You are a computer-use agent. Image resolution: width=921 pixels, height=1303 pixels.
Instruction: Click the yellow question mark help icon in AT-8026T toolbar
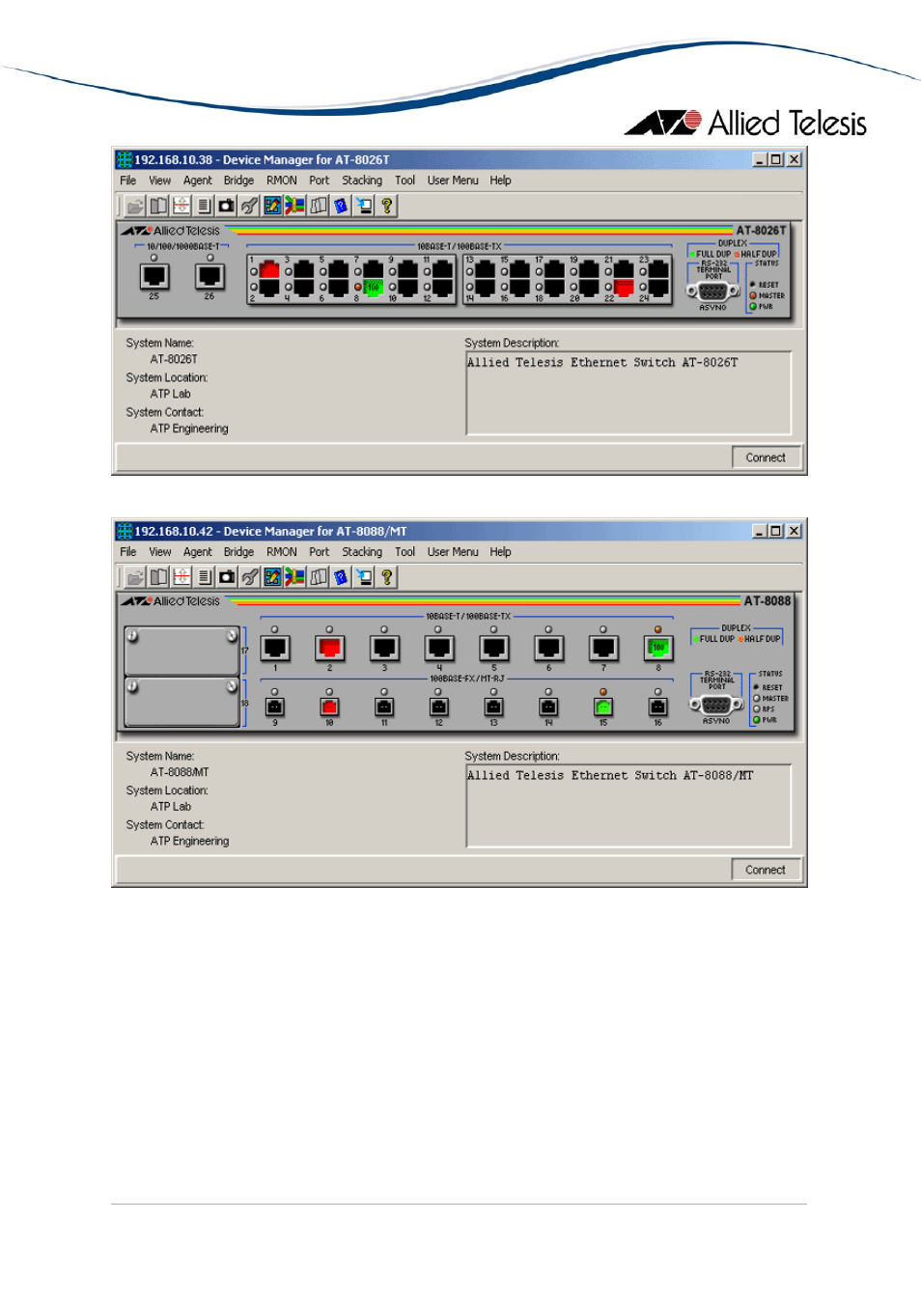tap(387, 206)
